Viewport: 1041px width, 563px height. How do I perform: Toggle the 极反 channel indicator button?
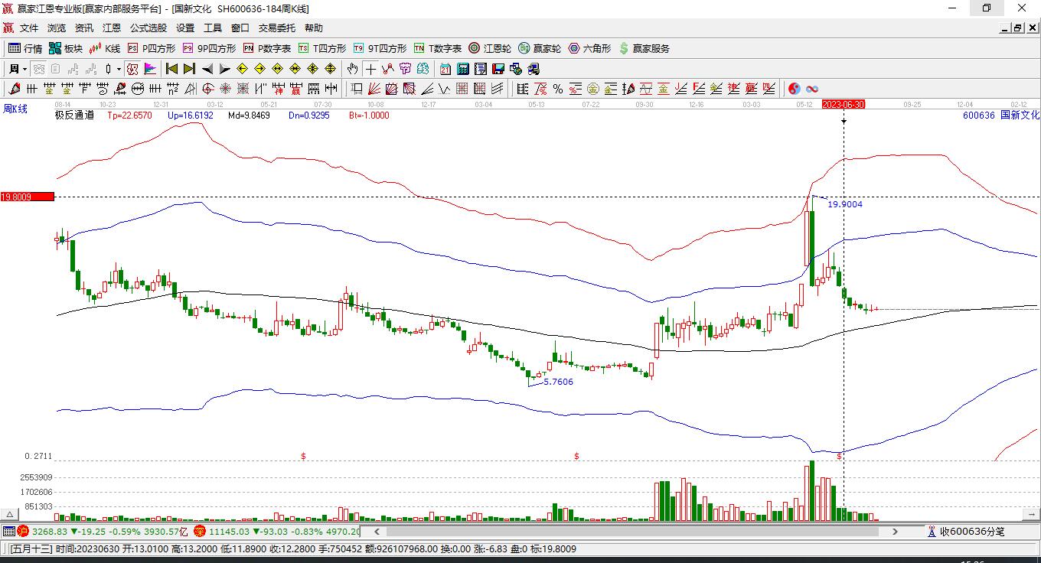coord(132,69)
